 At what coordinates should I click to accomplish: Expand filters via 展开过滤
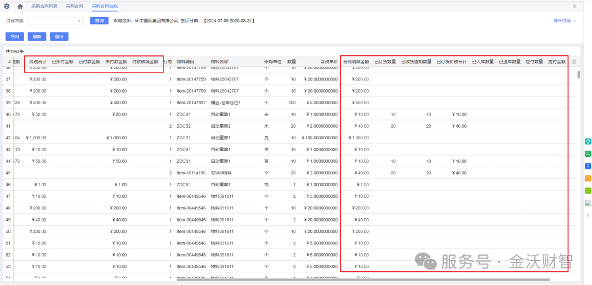coord(565,21)
